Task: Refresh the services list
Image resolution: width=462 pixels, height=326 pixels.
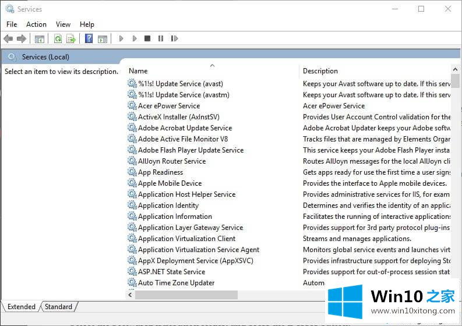Action: [58, 38]
